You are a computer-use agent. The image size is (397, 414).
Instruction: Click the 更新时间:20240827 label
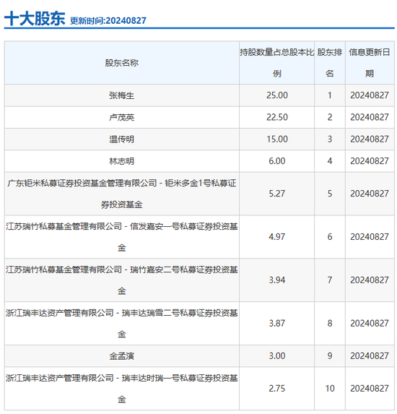point(108,21)
